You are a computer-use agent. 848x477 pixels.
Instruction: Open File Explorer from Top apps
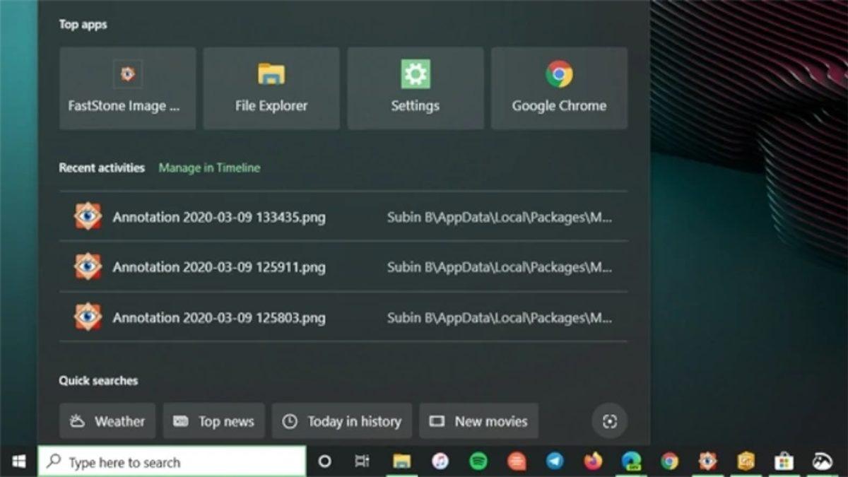click(x=271, y=88)
